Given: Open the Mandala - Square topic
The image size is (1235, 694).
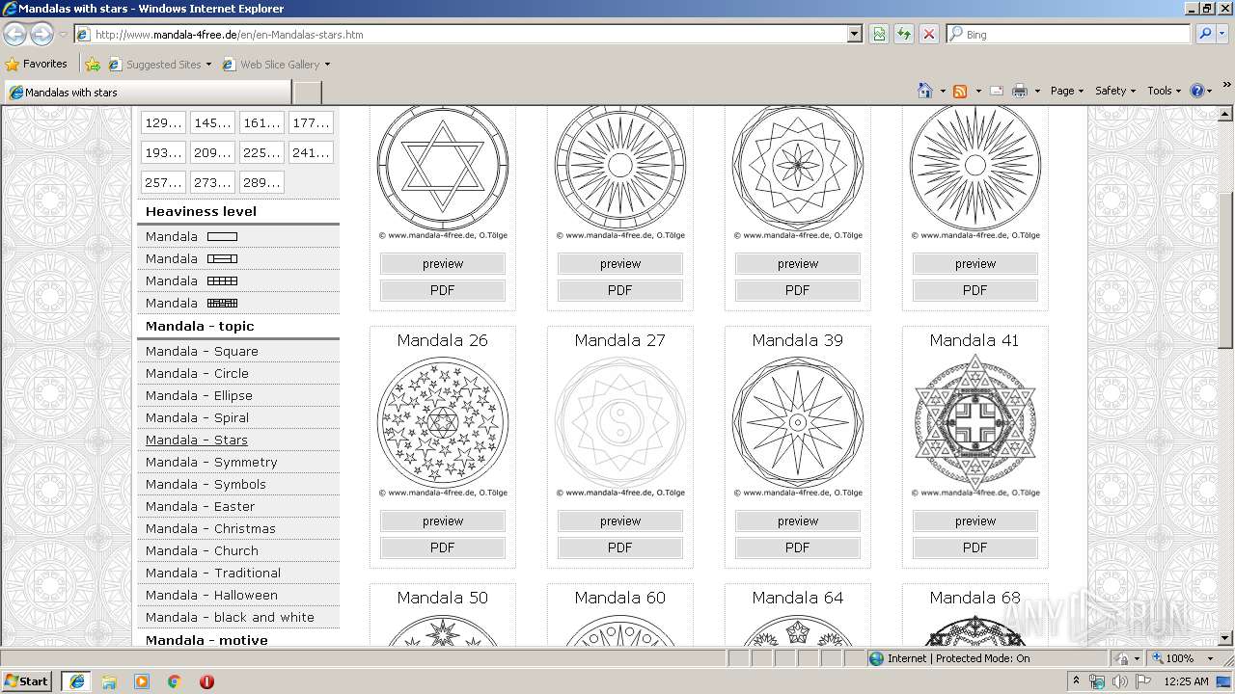Looking at the screenshot, I should click(202, 351).
